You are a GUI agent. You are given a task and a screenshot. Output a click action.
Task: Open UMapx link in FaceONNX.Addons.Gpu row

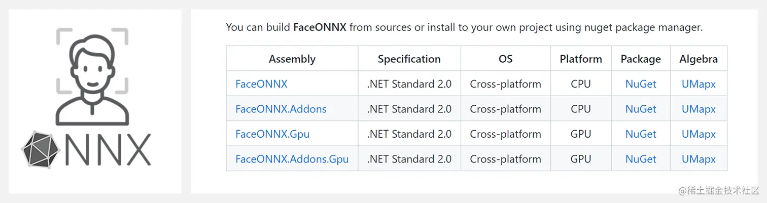[699, 159]
